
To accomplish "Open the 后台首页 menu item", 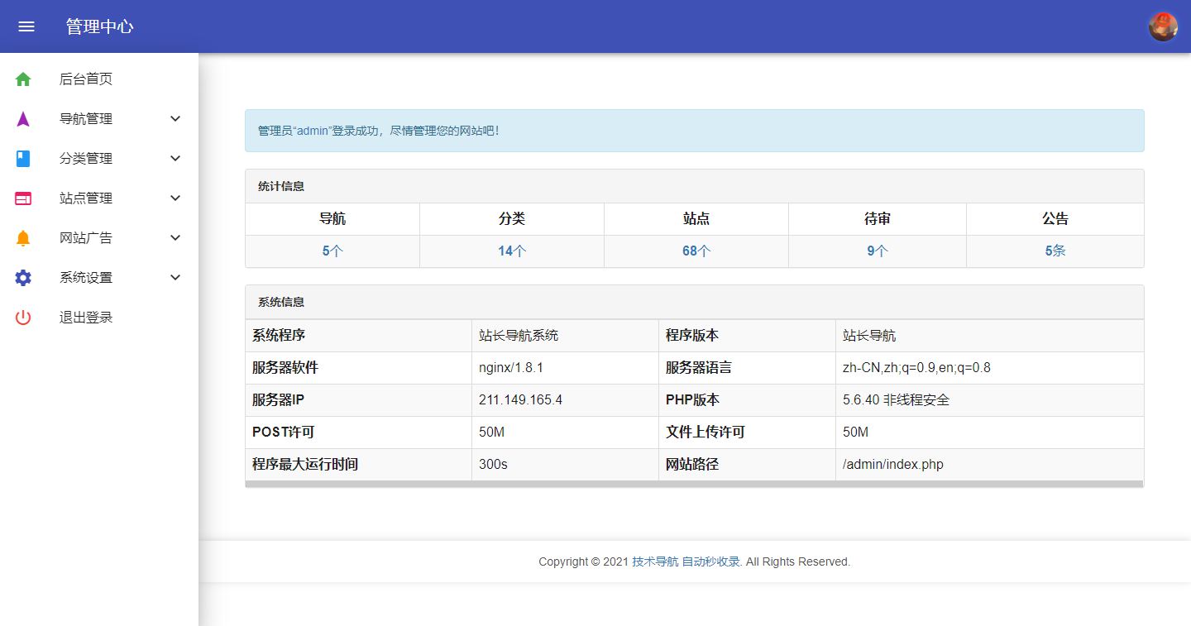I will pyautogui.click(x=86, y=79).
